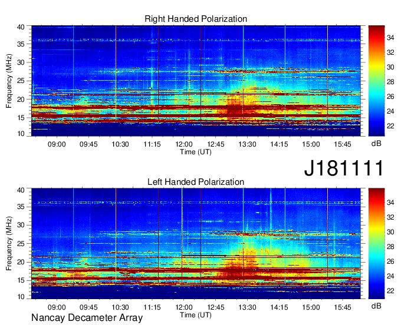Click the 14:15 tick on the Right Handed time axis
The width and height of the screenshot is (401, 325).
(x=280, y=144)
